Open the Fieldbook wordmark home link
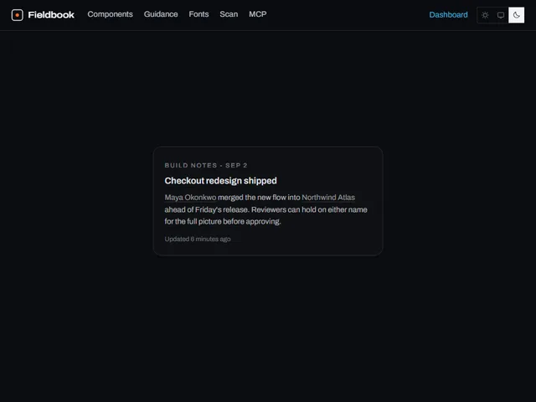536x402 pixels. [51, 15]
